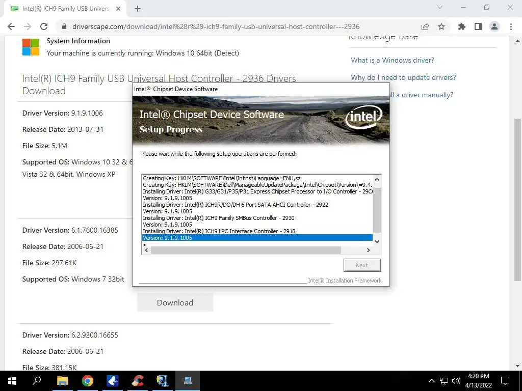This screenshot has height=391, width=522.
Task: Click the Driver Version: 9.1.9.1006 text
Action: [x=63, y=113]
